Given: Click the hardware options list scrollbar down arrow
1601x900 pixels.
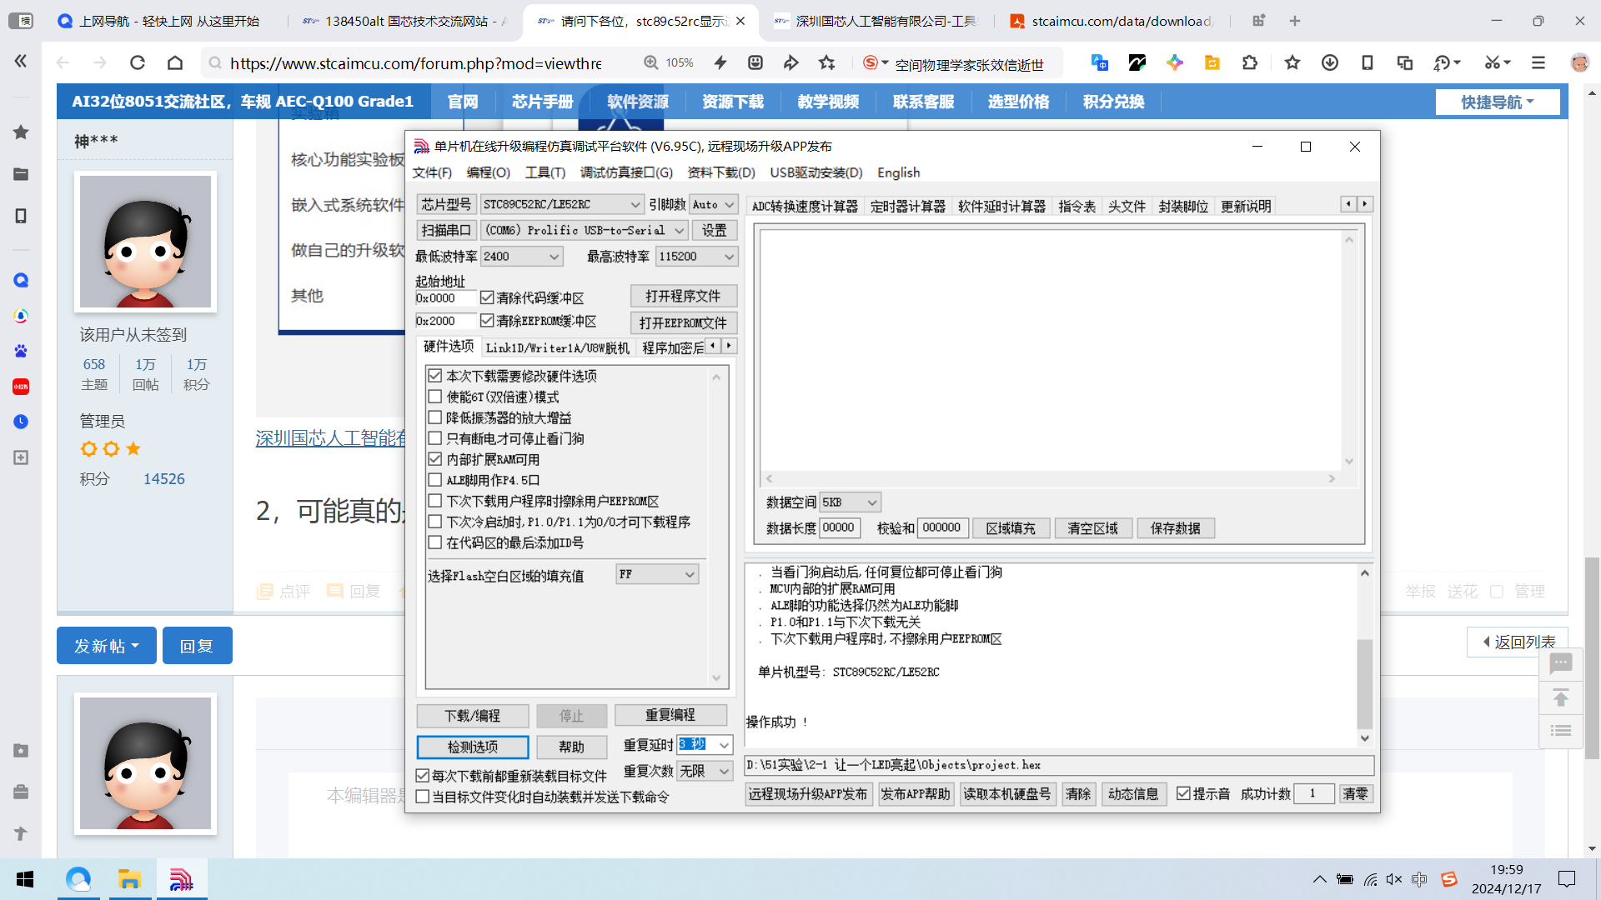Looking at the screenshot, I should tap(716, 678).
